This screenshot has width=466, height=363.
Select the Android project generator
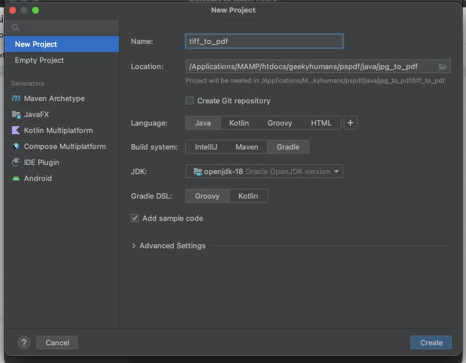click(x=38, y=178)
